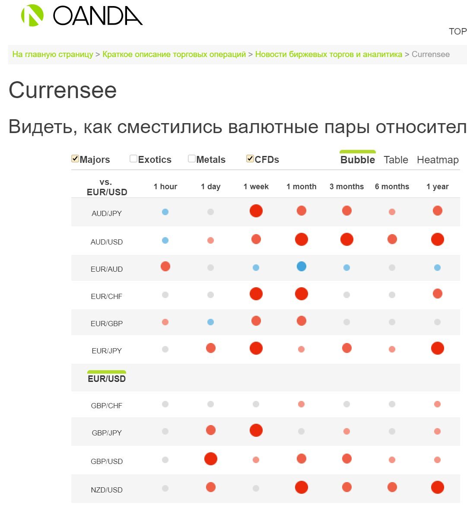Switch to the Table view tab
The height and width of the screenshot is (505, 467).
coord(396,159)
